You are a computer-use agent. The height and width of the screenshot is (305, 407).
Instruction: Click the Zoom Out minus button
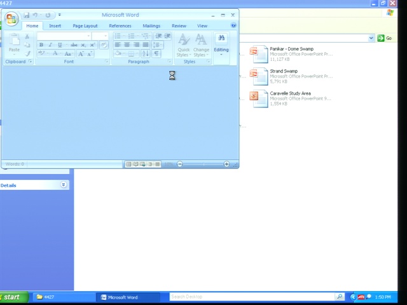tap(179, 164)
